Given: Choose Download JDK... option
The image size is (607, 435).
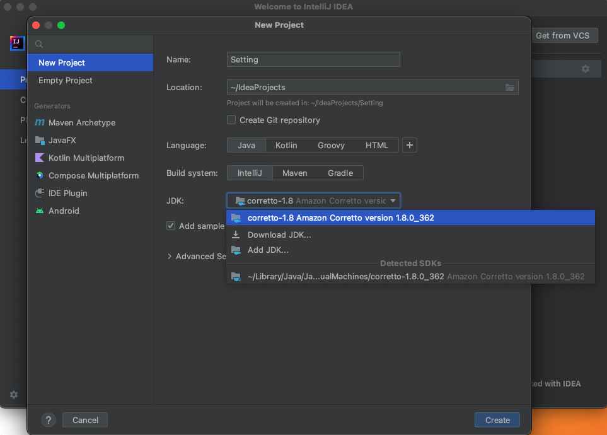Looking at the screenshot, I should (410, 235).
